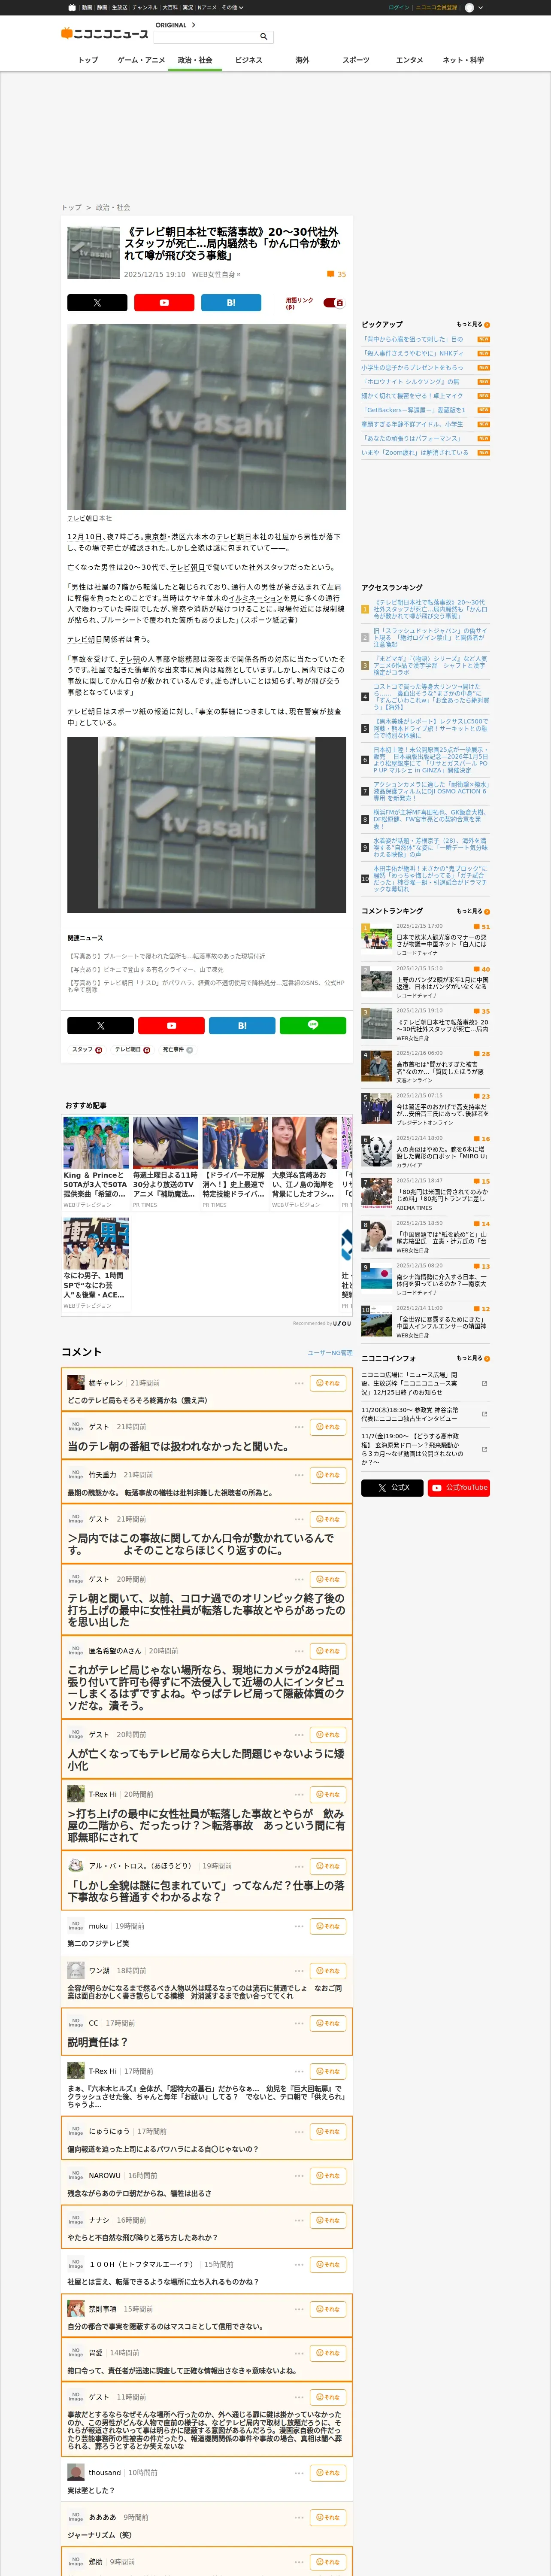Screen dimensions: 551x2576
Task: Click orange arrow next to ピックアップ もっと見る
Action: coord(487,325)
